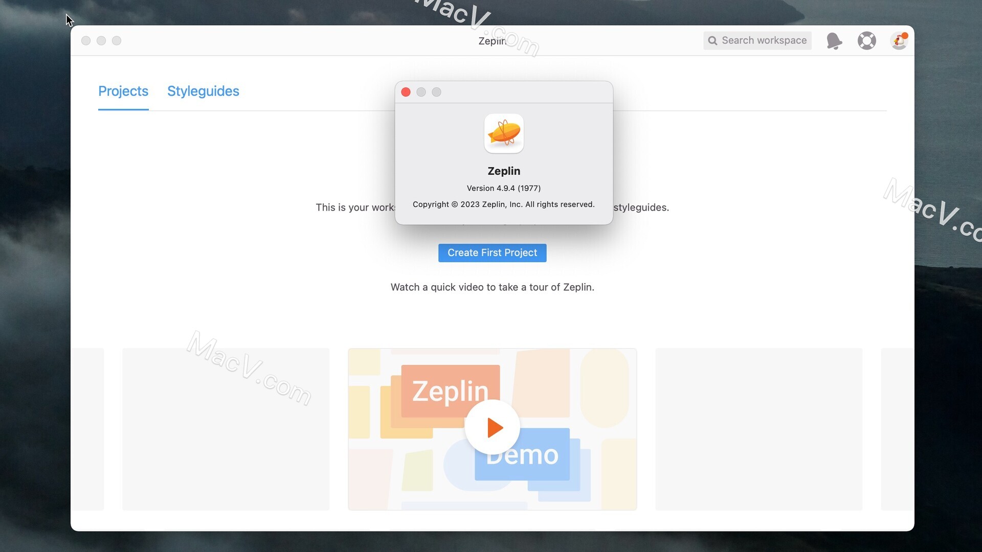Open the user profile avatar

tap(899, 40)
